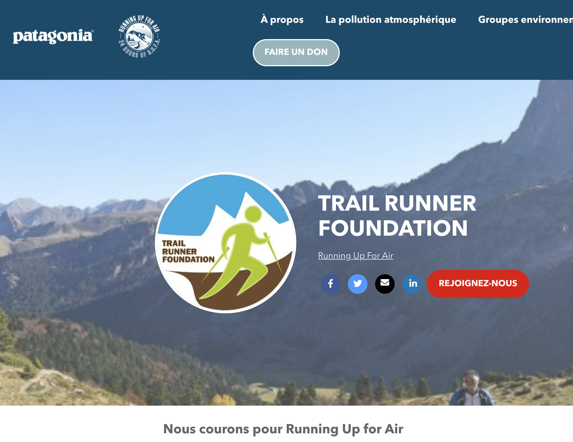Open the Running Up For Air badge logo
Image resolution: width=573 pixels, height=442 pixels.
[139, 36]
